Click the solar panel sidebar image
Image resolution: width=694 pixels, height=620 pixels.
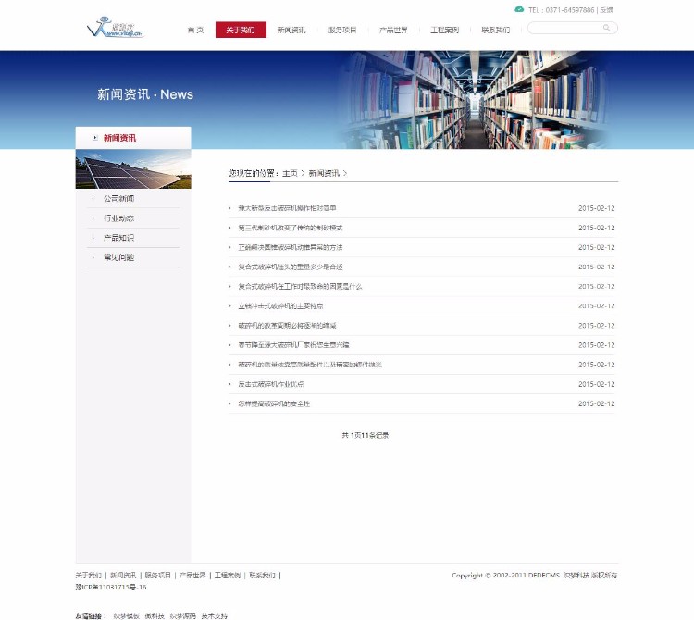[x=133, y=169]
